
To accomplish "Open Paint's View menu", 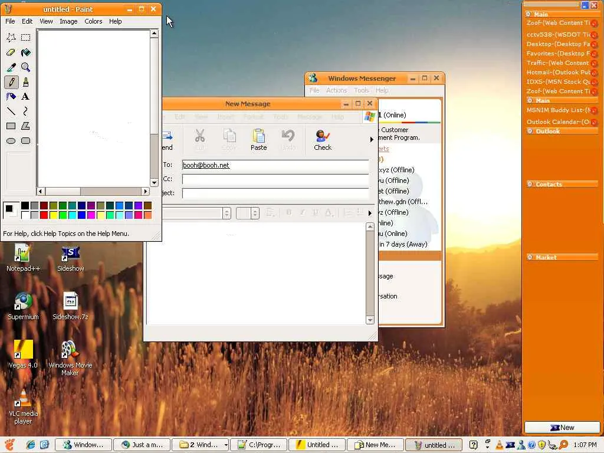I will click(x=46, y=21).
